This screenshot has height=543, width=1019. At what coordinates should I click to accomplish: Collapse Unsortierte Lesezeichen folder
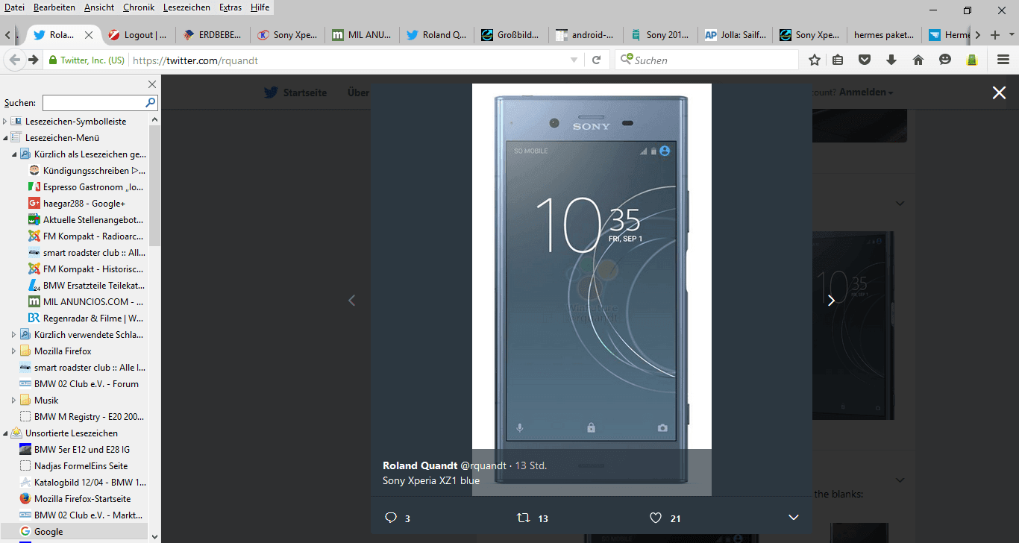pyautogui.click(x=5, y=433)
